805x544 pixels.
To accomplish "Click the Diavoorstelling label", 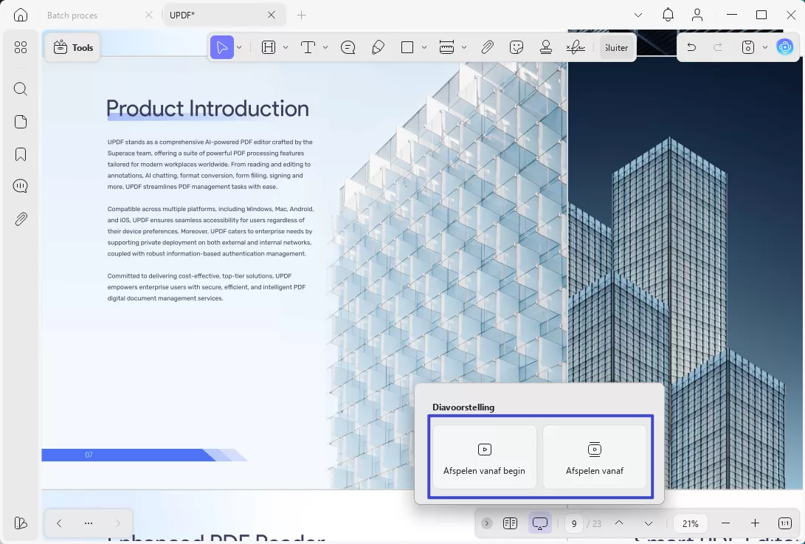I will (x=463, y=407).
